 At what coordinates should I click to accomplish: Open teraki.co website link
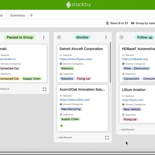tap(8, 59)
